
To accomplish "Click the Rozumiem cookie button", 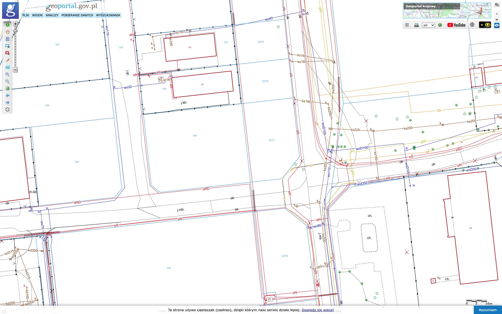I will point(488,310).
